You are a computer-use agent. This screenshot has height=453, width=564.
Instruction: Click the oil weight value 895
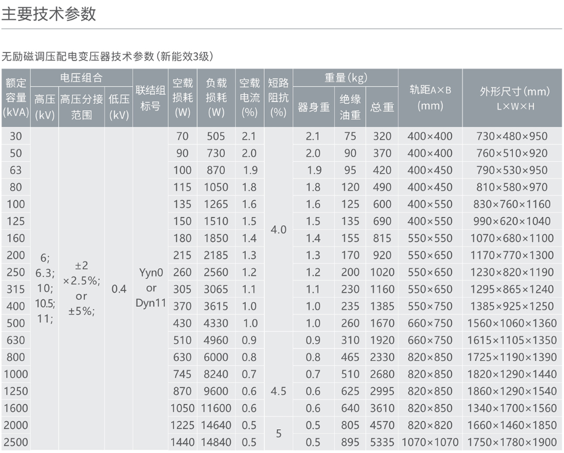(x=350, y=442)
